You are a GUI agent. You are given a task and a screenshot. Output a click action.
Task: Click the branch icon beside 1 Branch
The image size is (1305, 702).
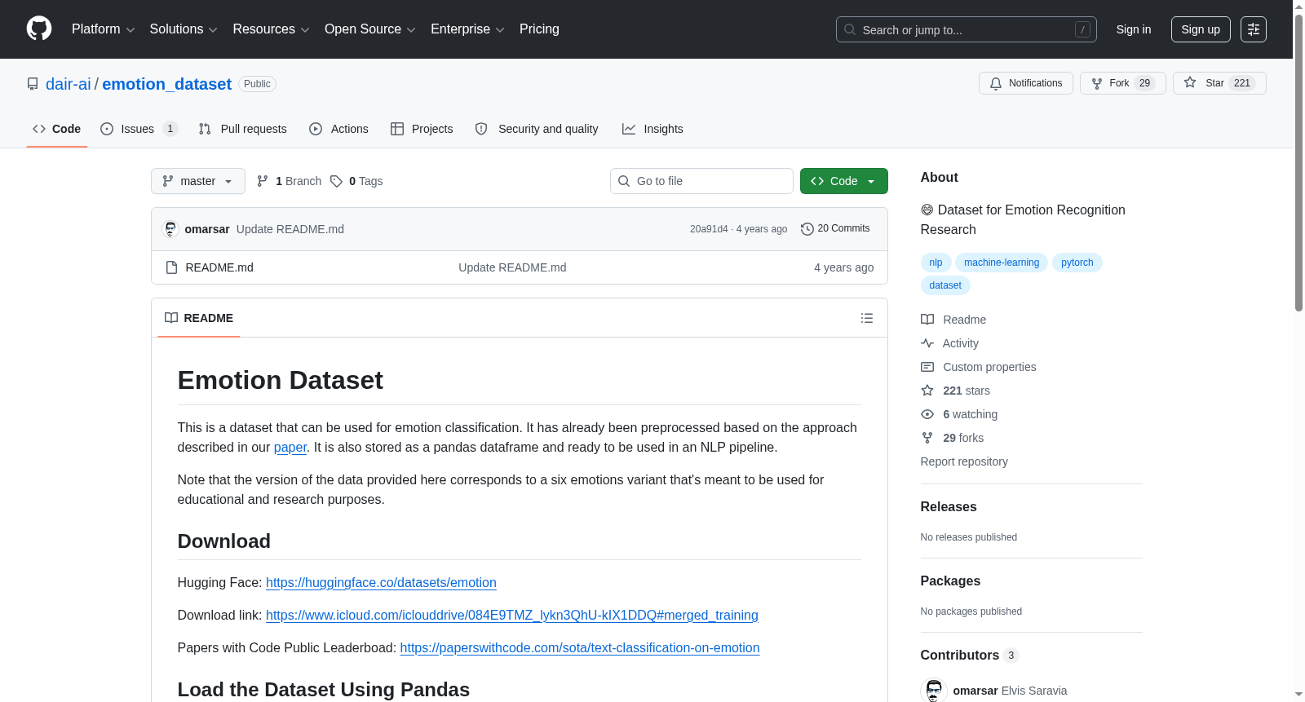(x=263, y=181)
